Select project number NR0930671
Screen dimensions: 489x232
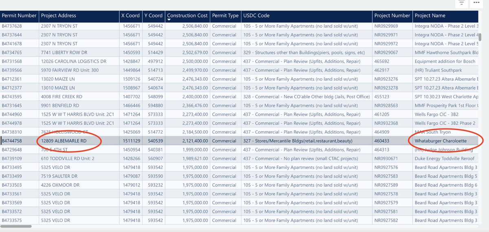pos(387,158)
